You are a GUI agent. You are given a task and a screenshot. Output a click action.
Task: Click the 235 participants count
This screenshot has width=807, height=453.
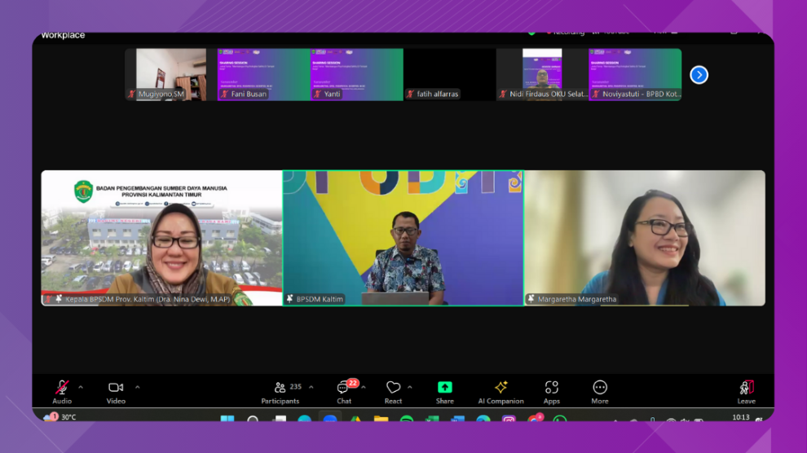pyautogui.click(x=295, y=387)
